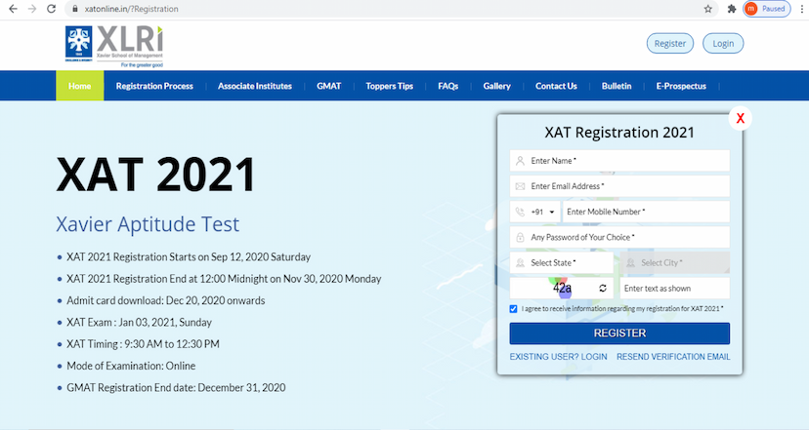The width and height of the screenshot is (809, 430).
Task: Open the Home menu item
Action: click(79, 86)
